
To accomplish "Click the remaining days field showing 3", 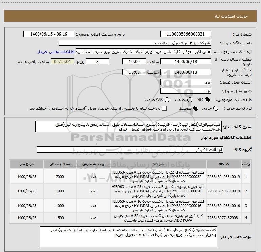I will tap(98, 61).
